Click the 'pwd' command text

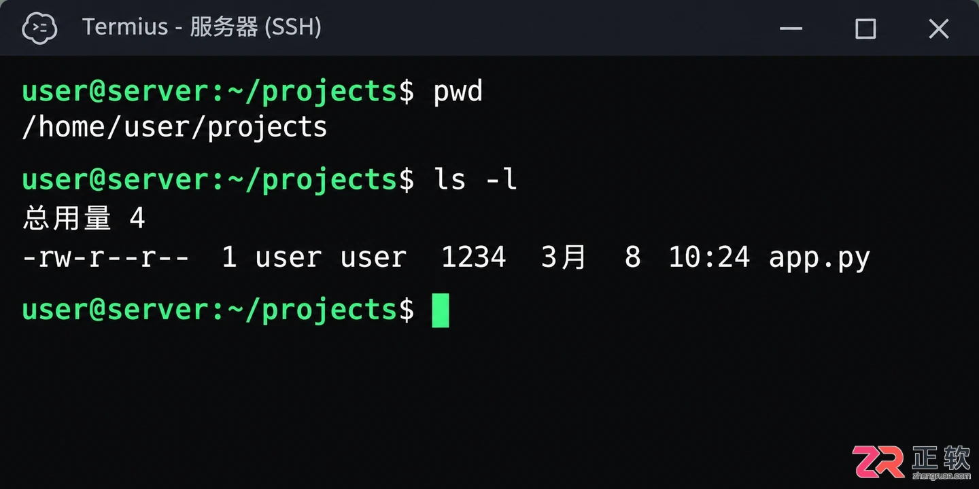[x=458, y=90]
